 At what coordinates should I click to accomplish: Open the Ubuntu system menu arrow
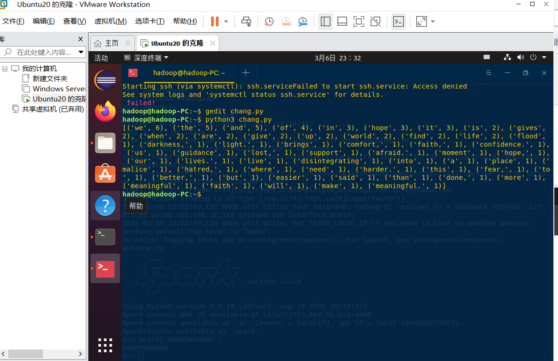click(544, 58)
